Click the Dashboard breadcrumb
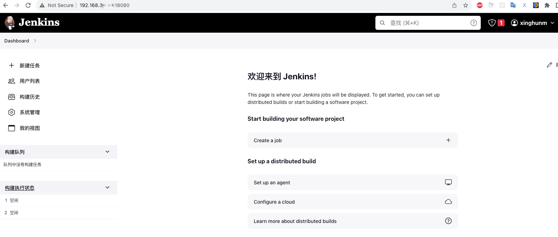 click(17, 41)
